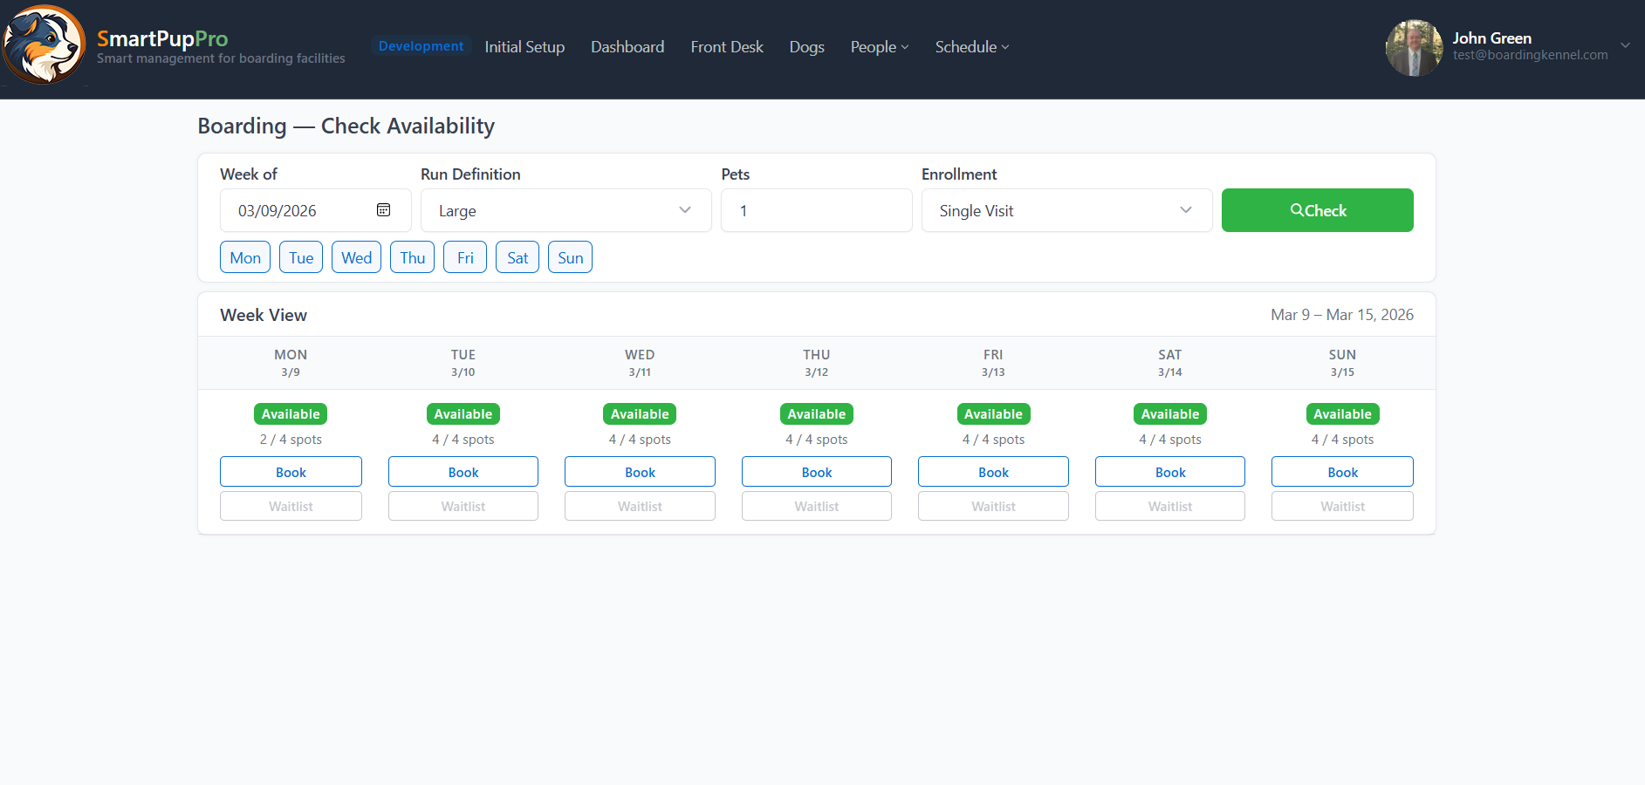Switch to the Dashboard navigation tab
The image size is (1645, 785).
tap(627, 47)
